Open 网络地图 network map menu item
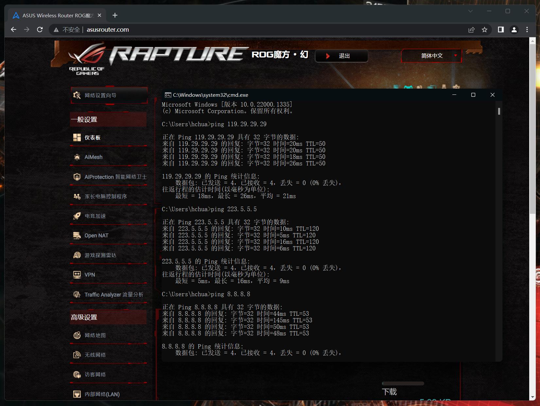This screenshot has width=540, height=406. click(95, 335)
